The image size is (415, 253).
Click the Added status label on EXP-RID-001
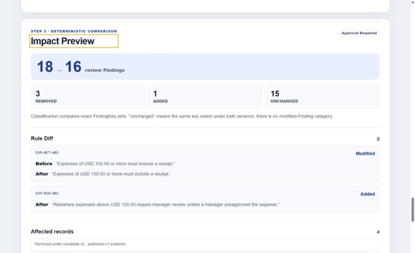tap(367, 194)
